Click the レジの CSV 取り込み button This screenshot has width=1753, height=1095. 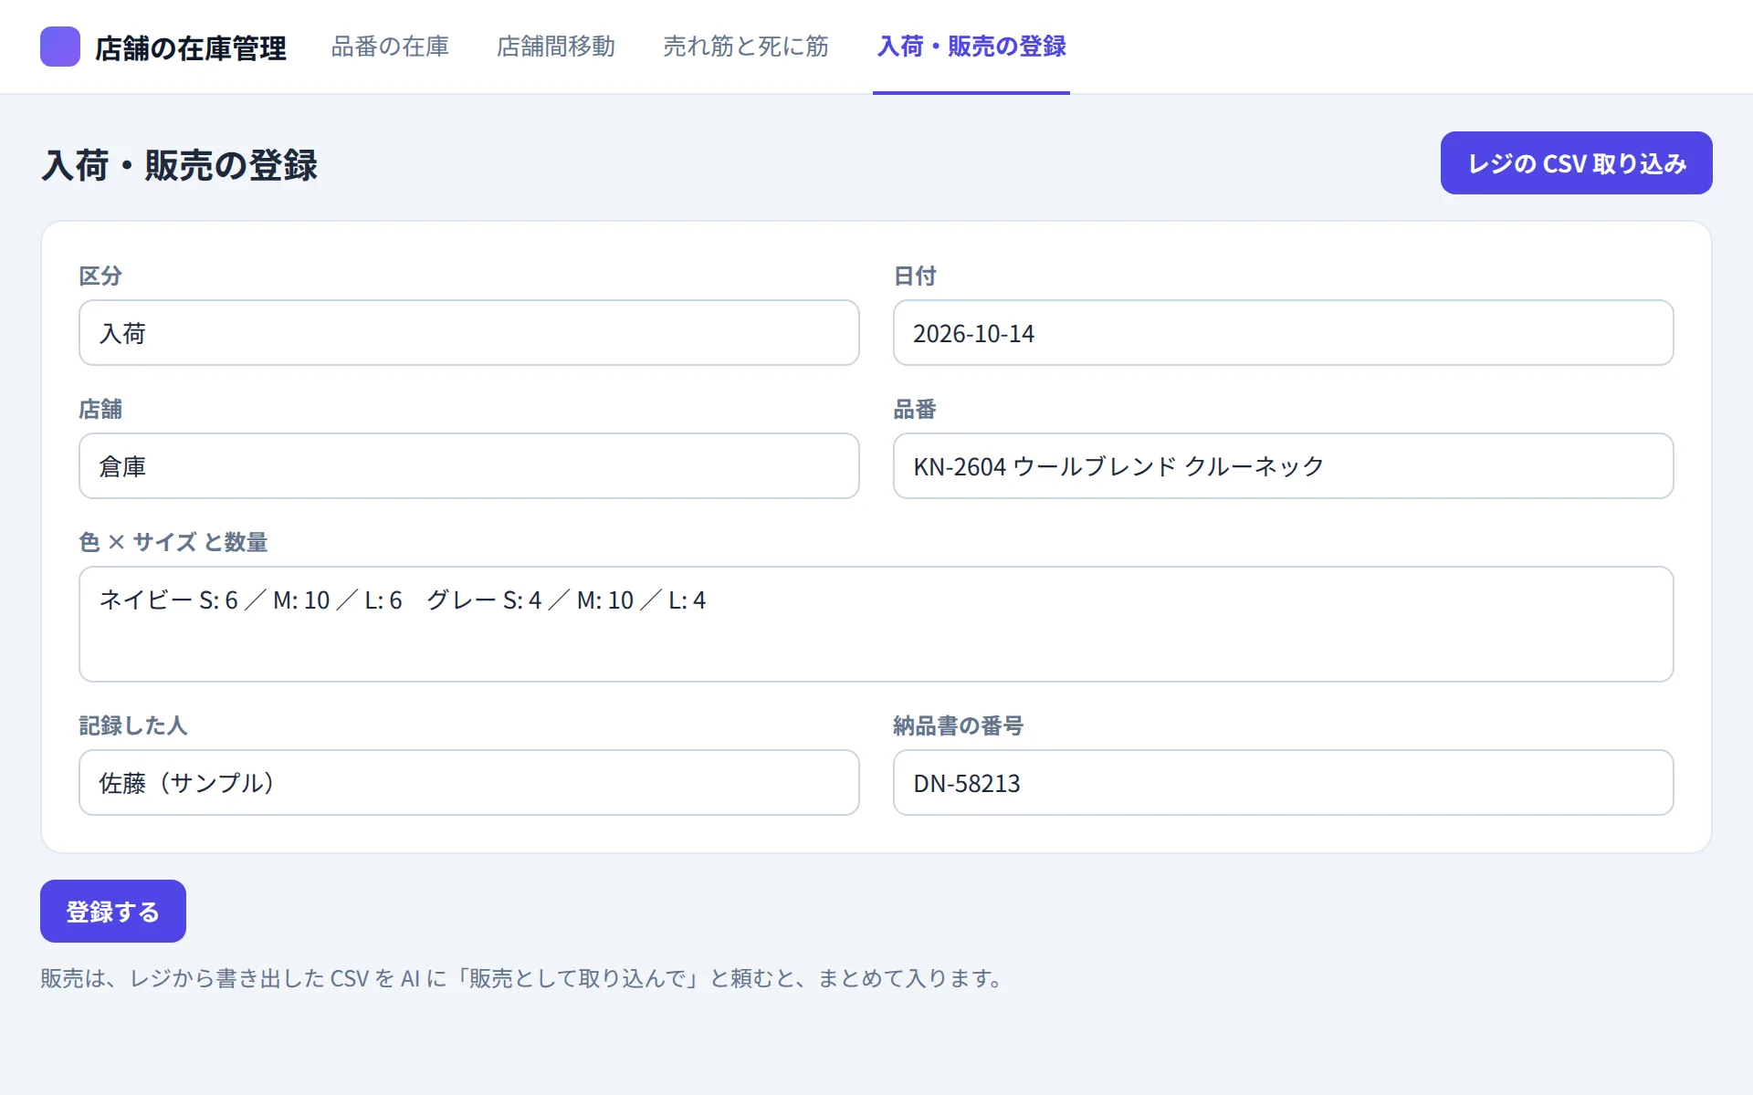(x=1577, y=163)
